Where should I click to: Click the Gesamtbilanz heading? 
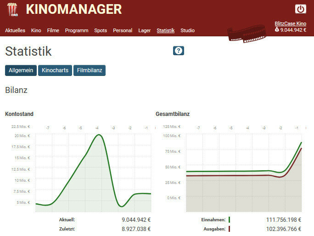click(x=173, y=114)
